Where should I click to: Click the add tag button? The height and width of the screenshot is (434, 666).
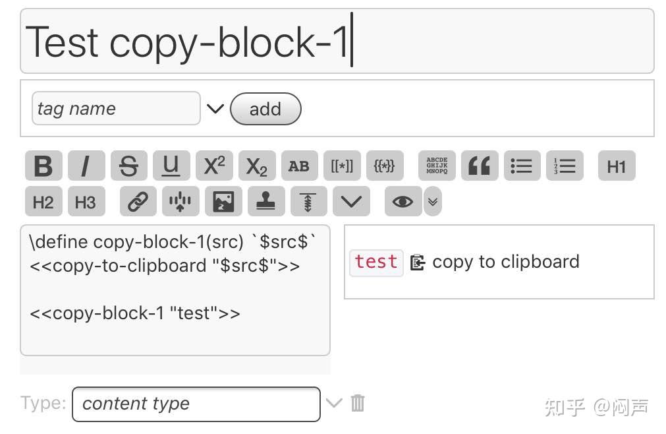pos(265,109)
